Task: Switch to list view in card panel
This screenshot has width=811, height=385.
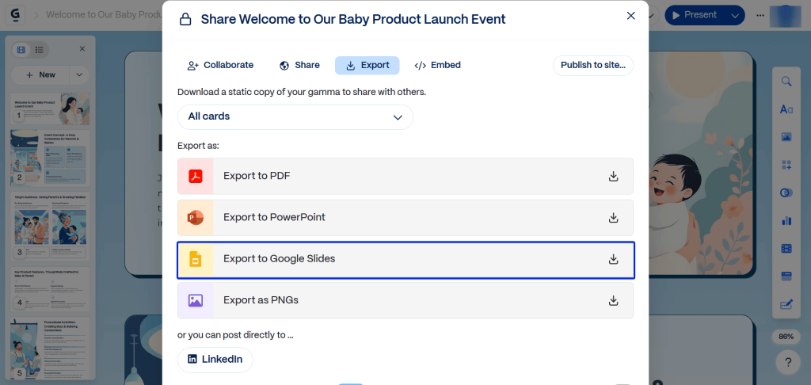Action: tap(39, 50)
